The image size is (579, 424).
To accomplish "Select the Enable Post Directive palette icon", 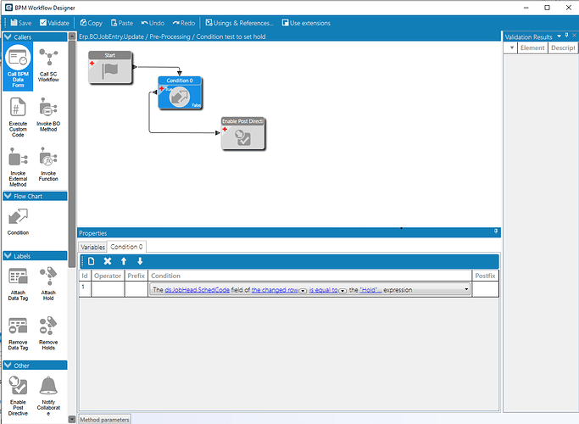I will point(18,395).
